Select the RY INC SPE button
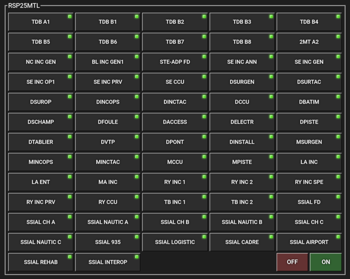Viewport: 350px width, 279px height. pyautogui.click(x=309, y=182)
